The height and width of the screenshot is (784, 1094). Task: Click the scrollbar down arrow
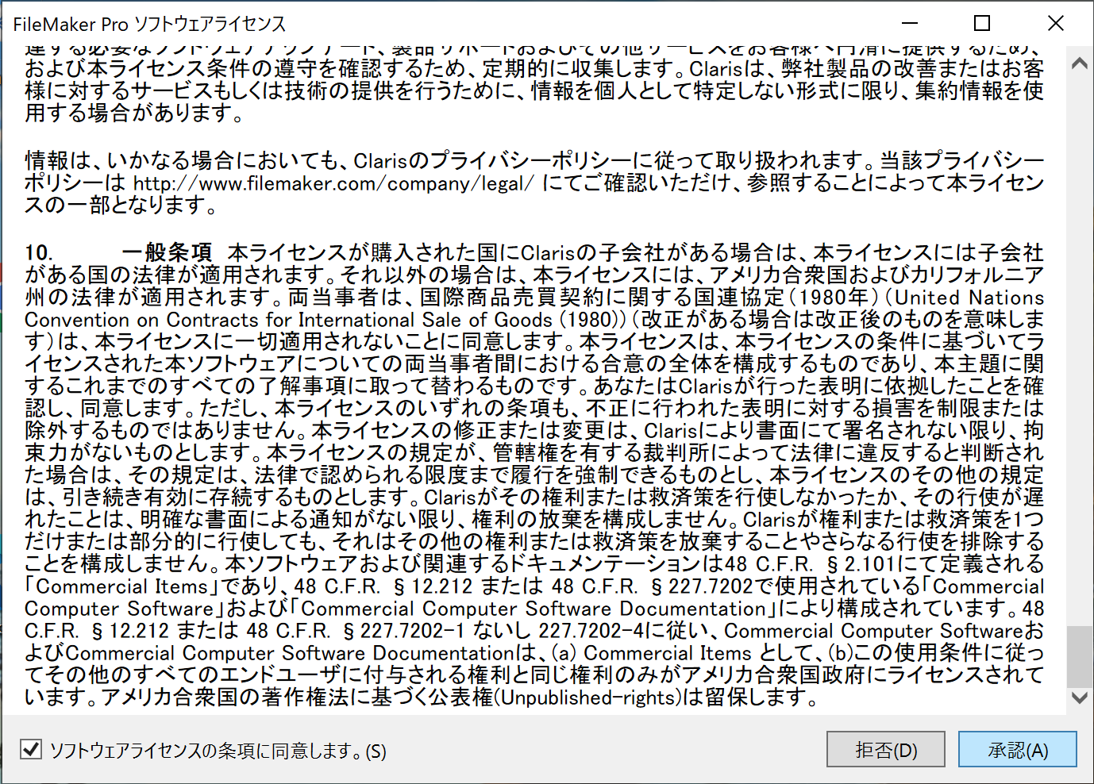point(1080,698)
